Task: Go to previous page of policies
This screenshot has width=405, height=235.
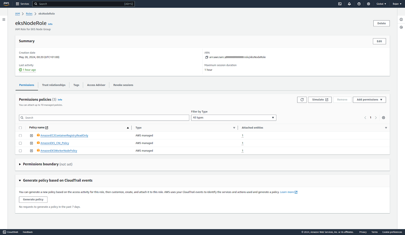Action: tap(365, 118)
